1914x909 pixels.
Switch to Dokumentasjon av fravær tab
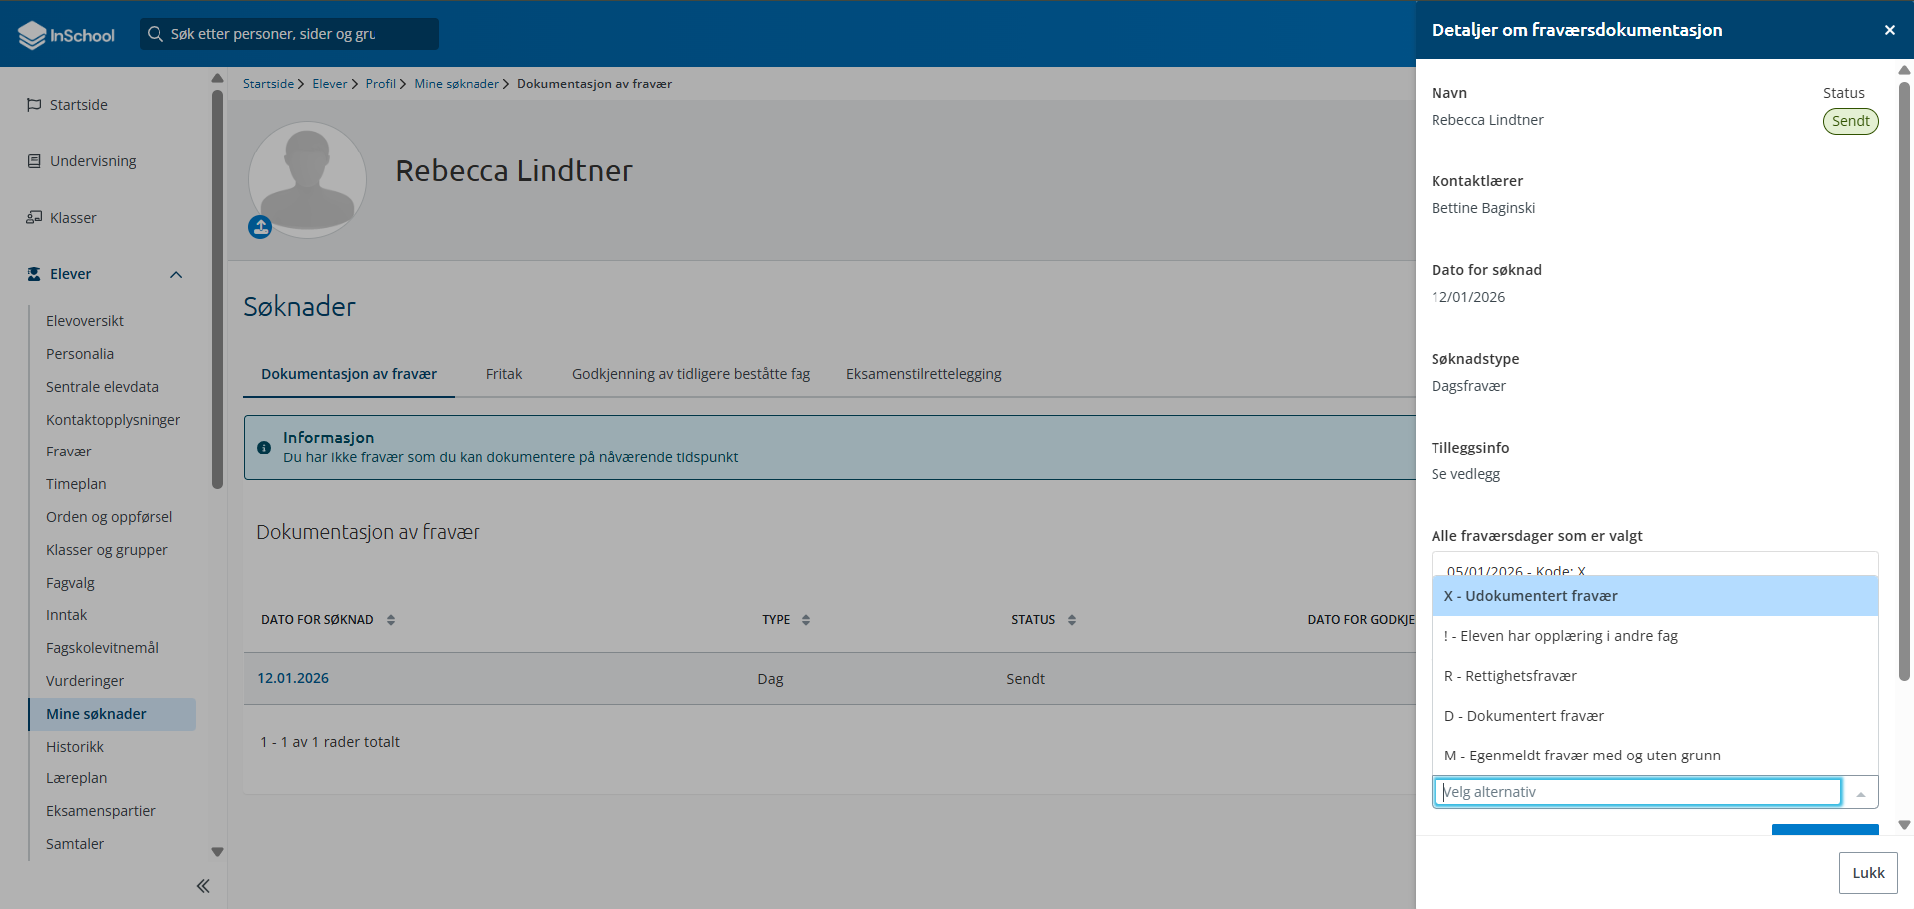(349, 374)
